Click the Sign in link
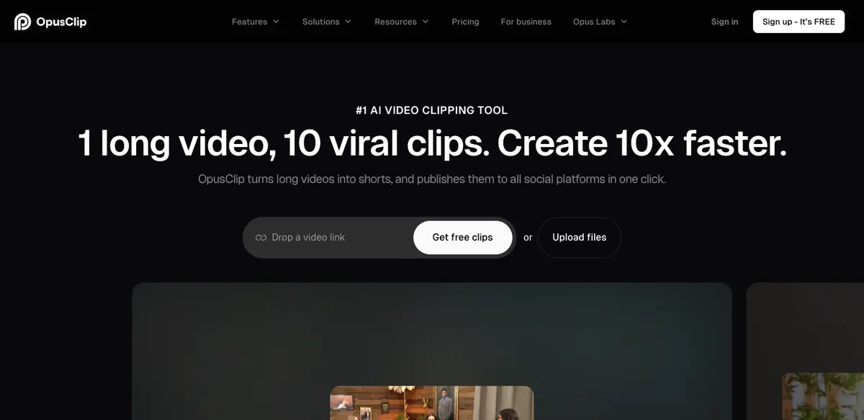The width and height of the screenshot is (864, 420). point(724,22)
